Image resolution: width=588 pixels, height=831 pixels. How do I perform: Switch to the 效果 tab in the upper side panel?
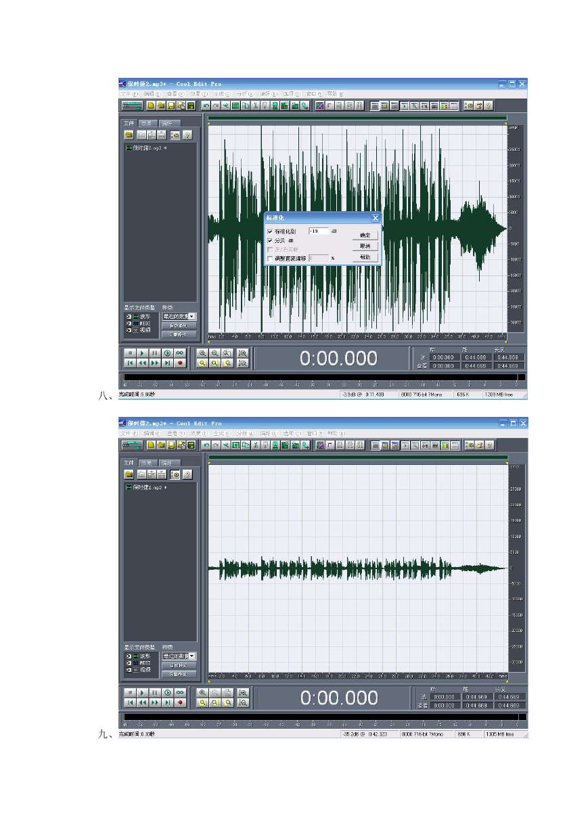[x=147, y=124]
